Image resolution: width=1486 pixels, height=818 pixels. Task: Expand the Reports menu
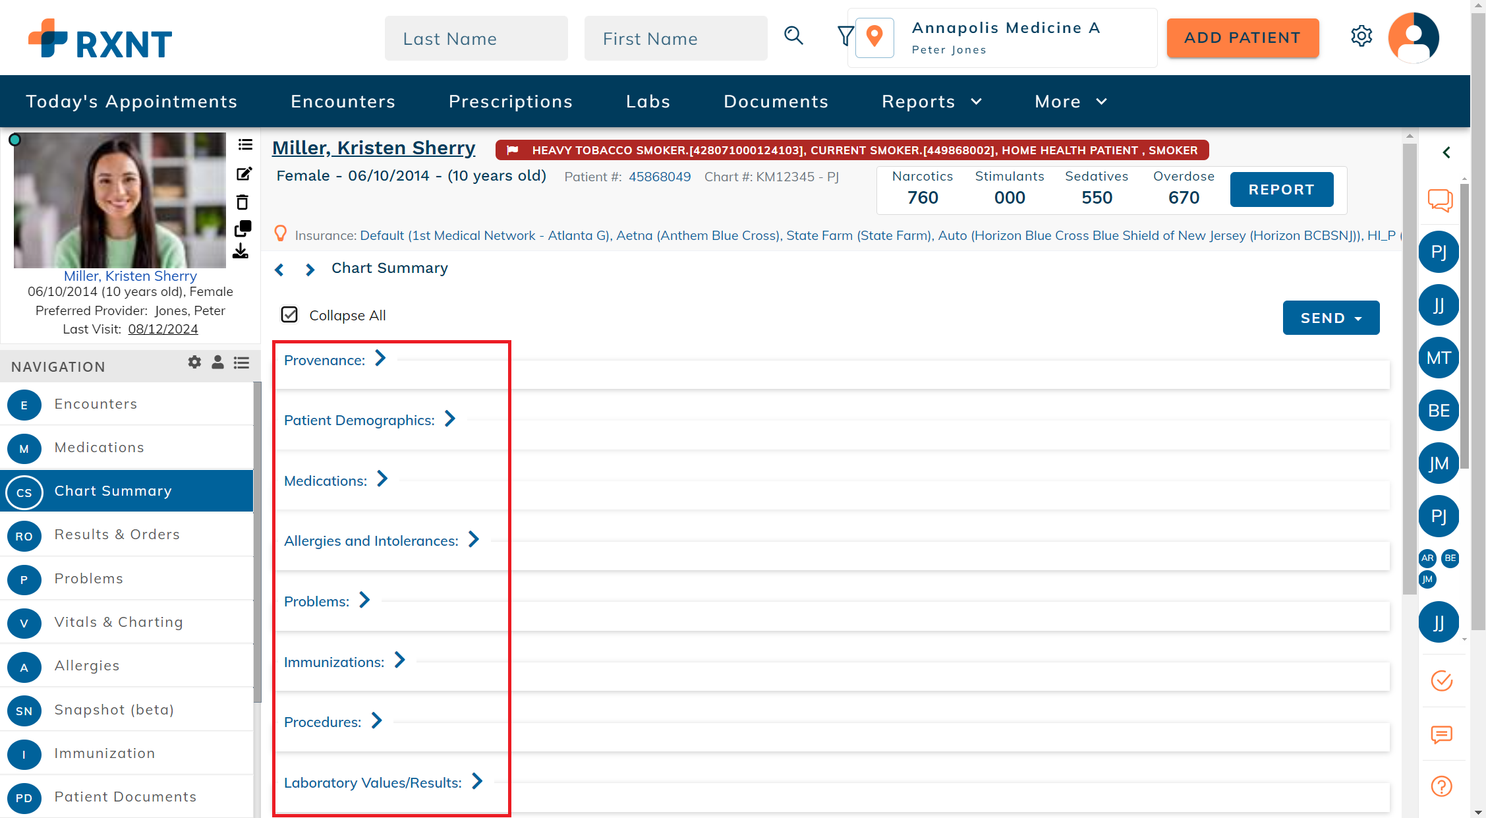pos(930,101)
